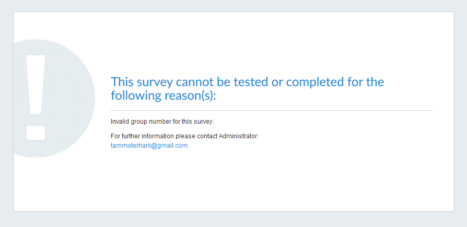The height and width of the screenshot is (227, 467).
Task: Click the word "Administrator:" in the message
Action: (x=239, y=137)
